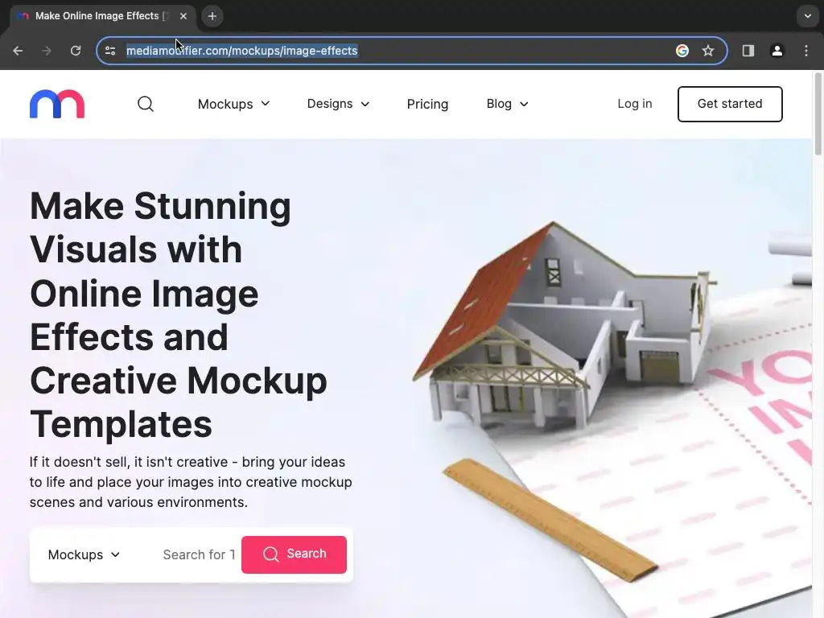Click the browser forward arrow
The height and width of the screenshot is (618, 824).
(x=47, y=51)
